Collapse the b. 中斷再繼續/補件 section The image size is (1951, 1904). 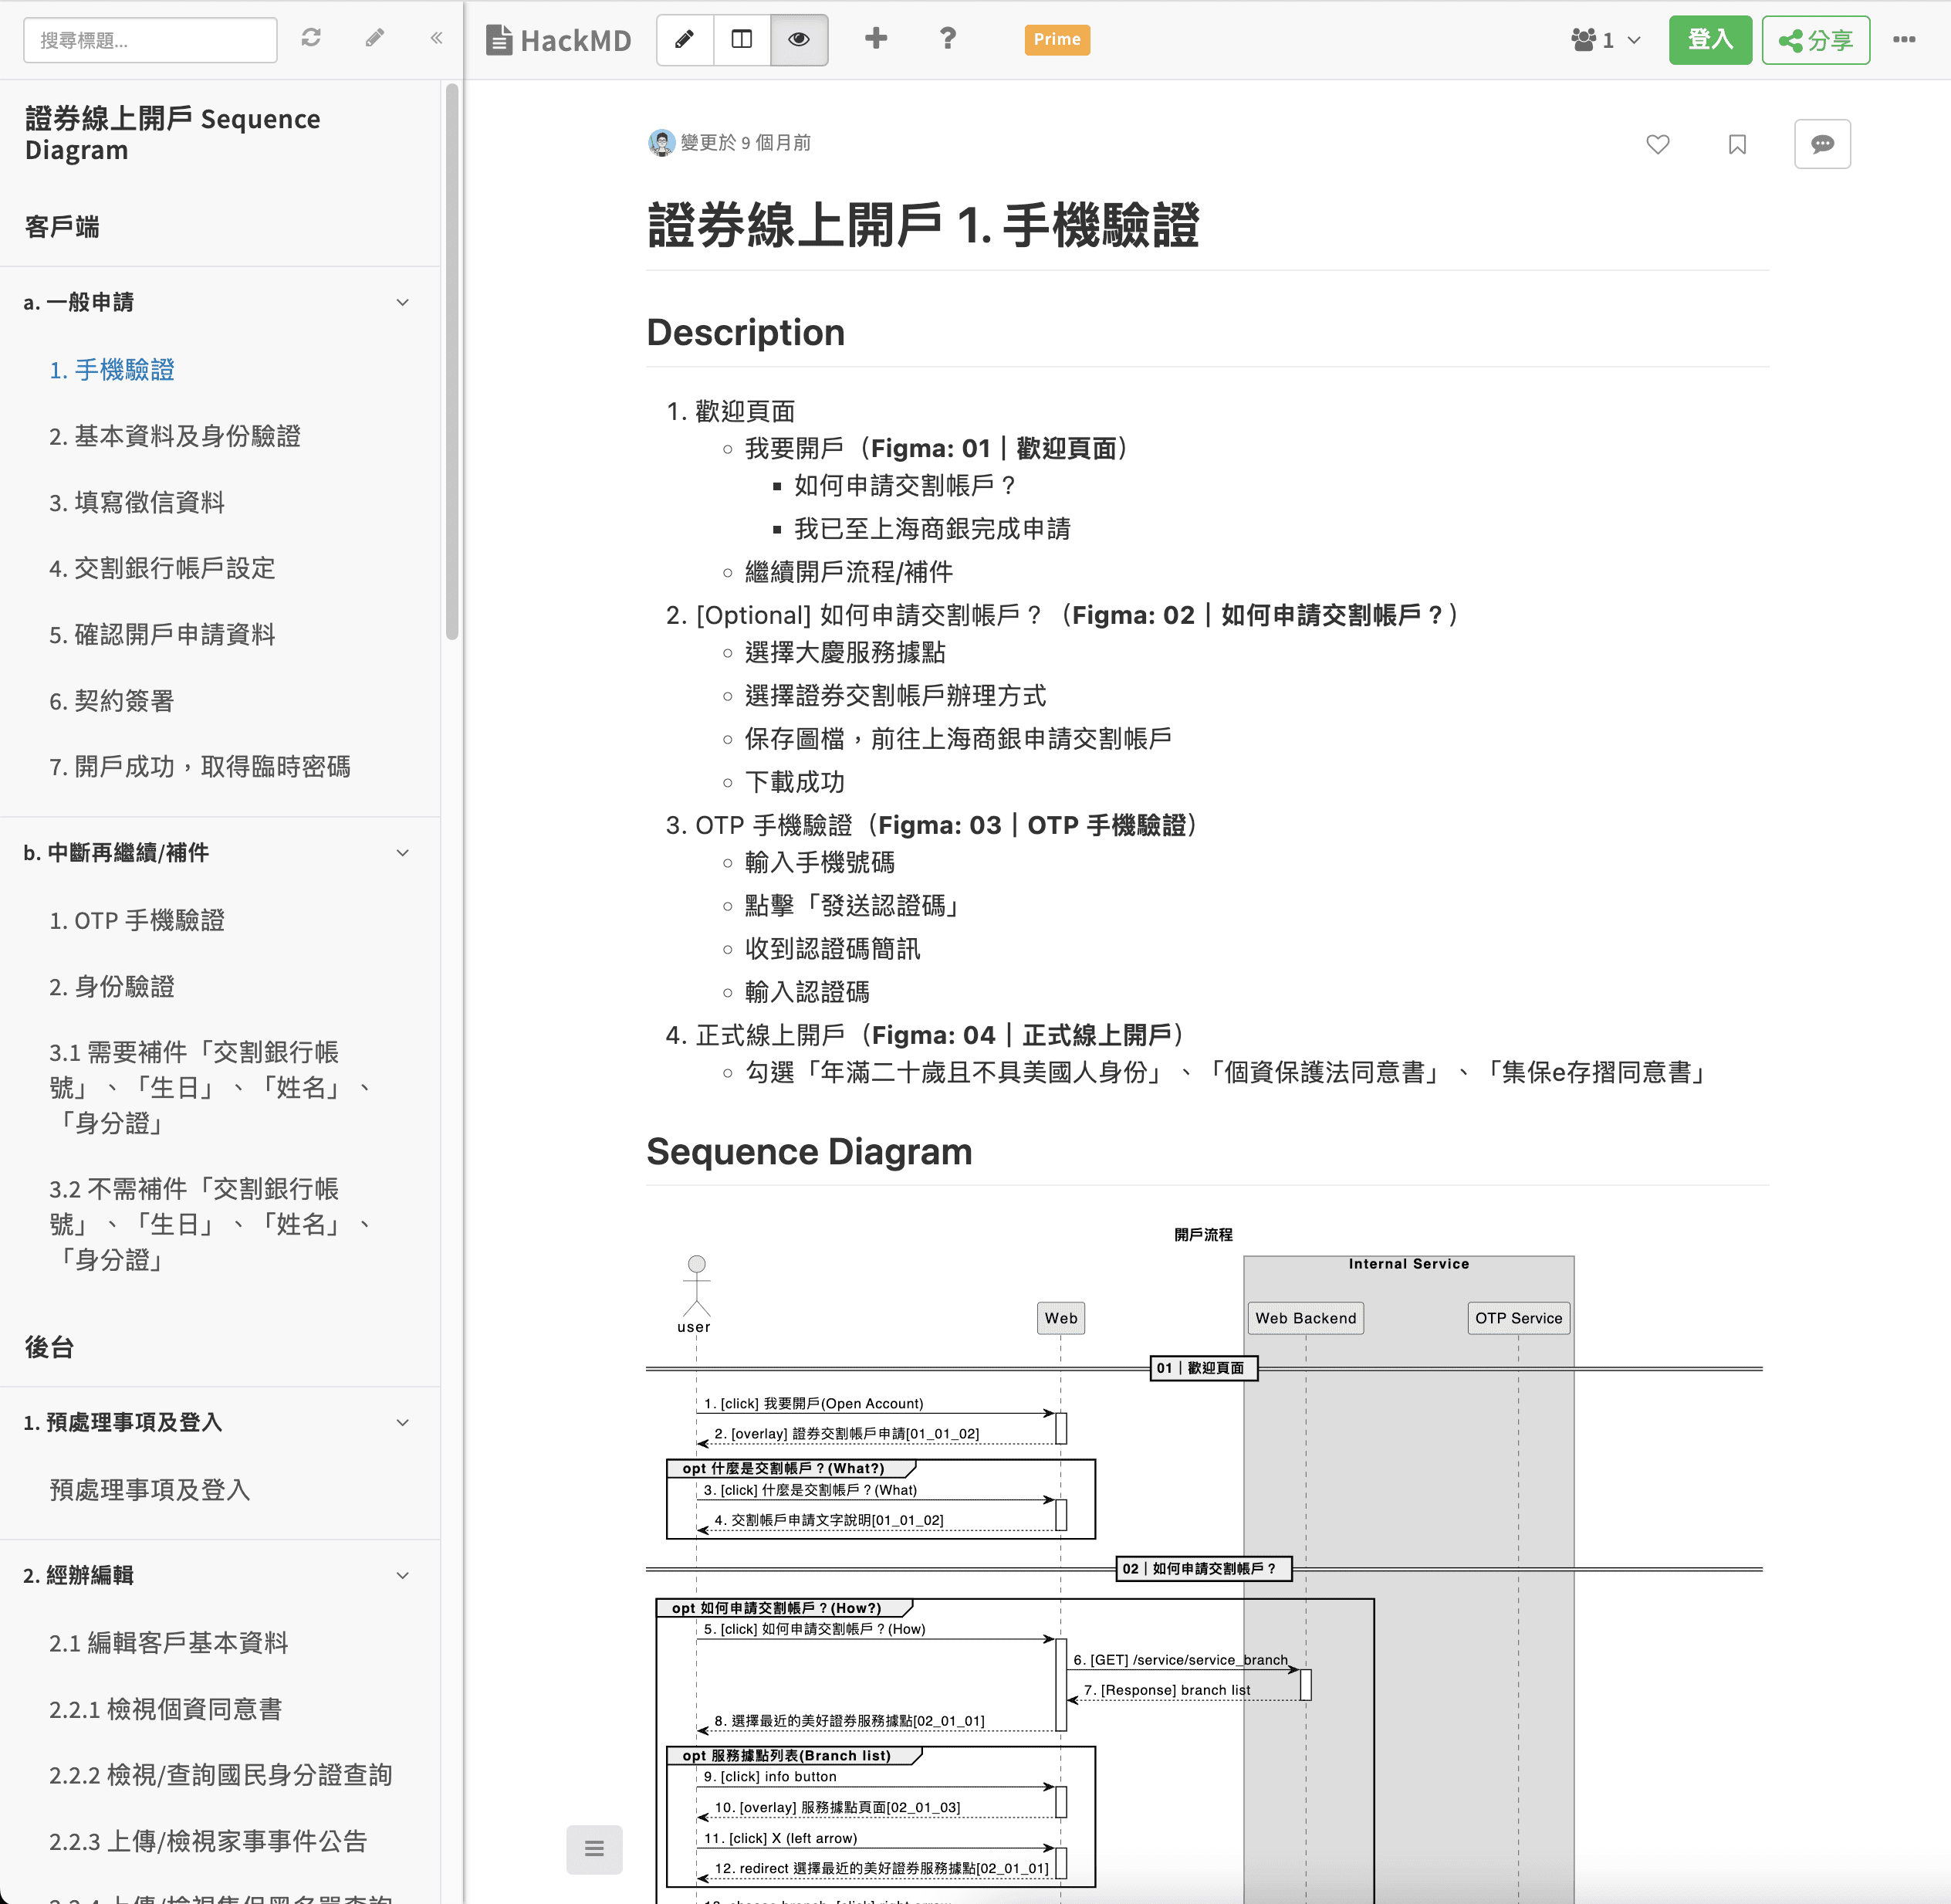click(403, 853)
